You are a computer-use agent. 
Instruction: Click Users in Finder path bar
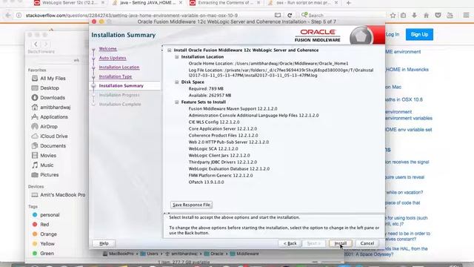150,254
